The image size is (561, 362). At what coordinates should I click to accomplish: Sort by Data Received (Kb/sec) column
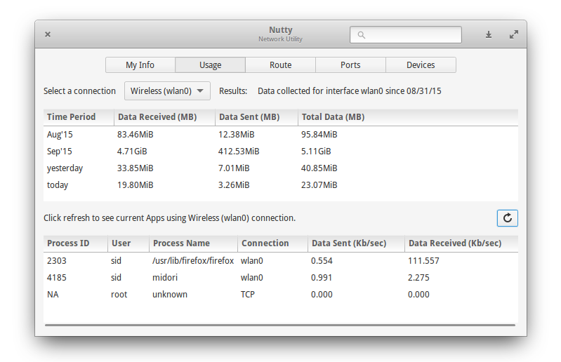tap(461, 243)
